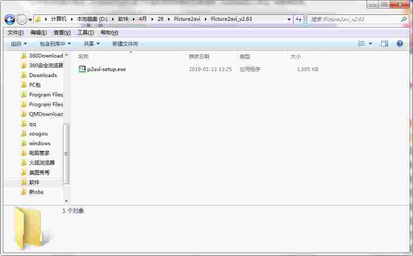The image size is (413, 256).
Task: Click the sidebar scroll up arrow
Action: coord(66,55)
